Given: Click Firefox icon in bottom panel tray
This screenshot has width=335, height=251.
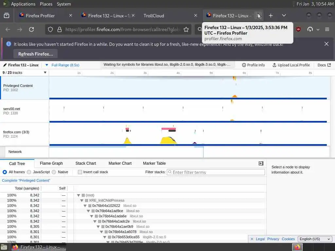Looking at the screenshot, I should [297, 247].
